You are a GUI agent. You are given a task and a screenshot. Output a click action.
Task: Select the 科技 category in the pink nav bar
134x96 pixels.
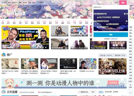[x=44, y=22]
